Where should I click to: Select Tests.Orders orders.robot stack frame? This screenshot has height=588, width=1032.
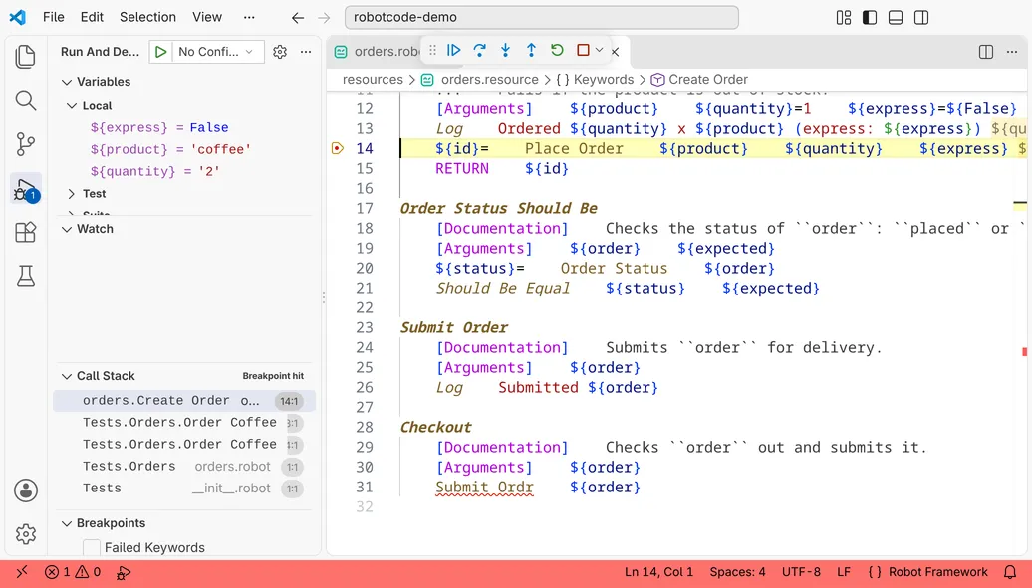(184, 467)
